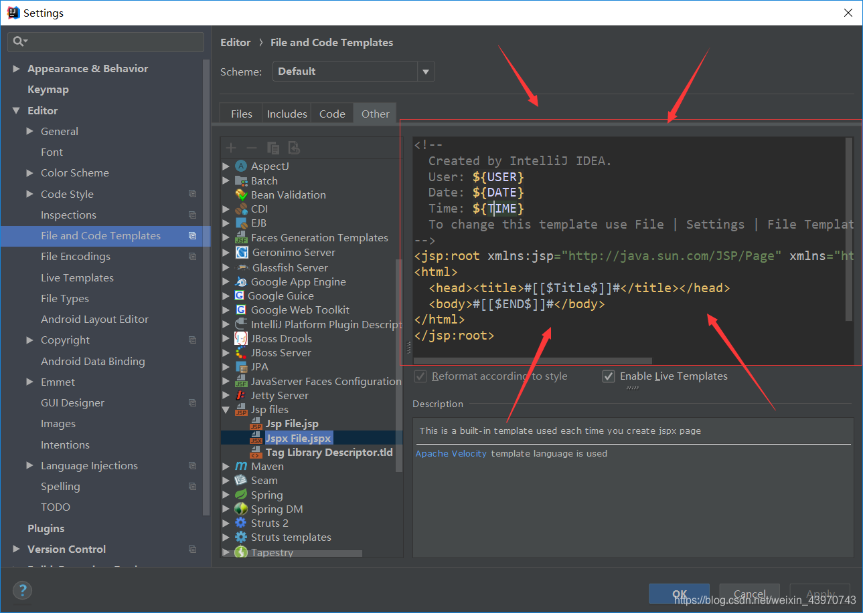863x613 pixels.
Task: Select the Jspx File.jspx template
Action: point(298,438)
